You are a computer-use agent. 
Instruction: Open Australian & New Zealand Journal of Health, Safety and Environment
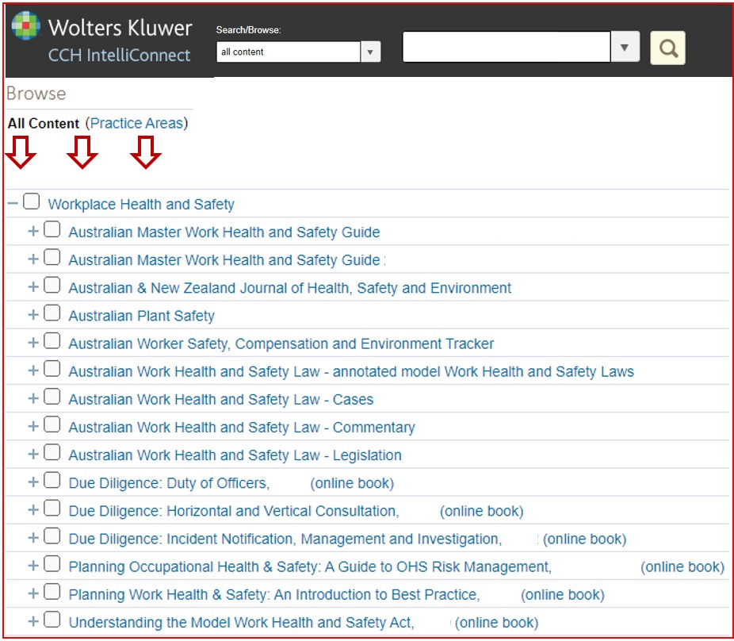pyautogui.click(x=289, y=288)
